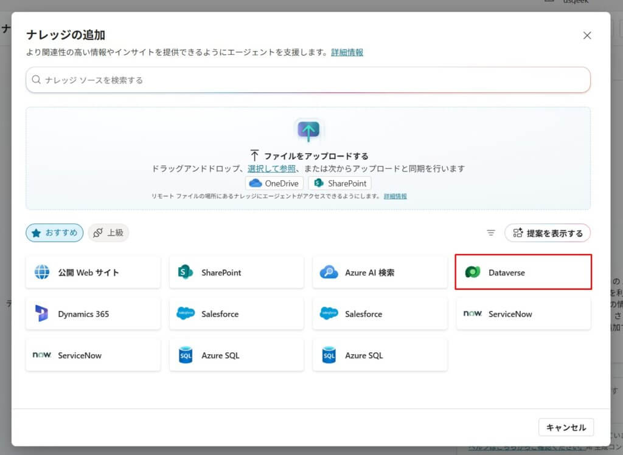
Task: Expand the OneDrive upload option
Action: (274, 183)
